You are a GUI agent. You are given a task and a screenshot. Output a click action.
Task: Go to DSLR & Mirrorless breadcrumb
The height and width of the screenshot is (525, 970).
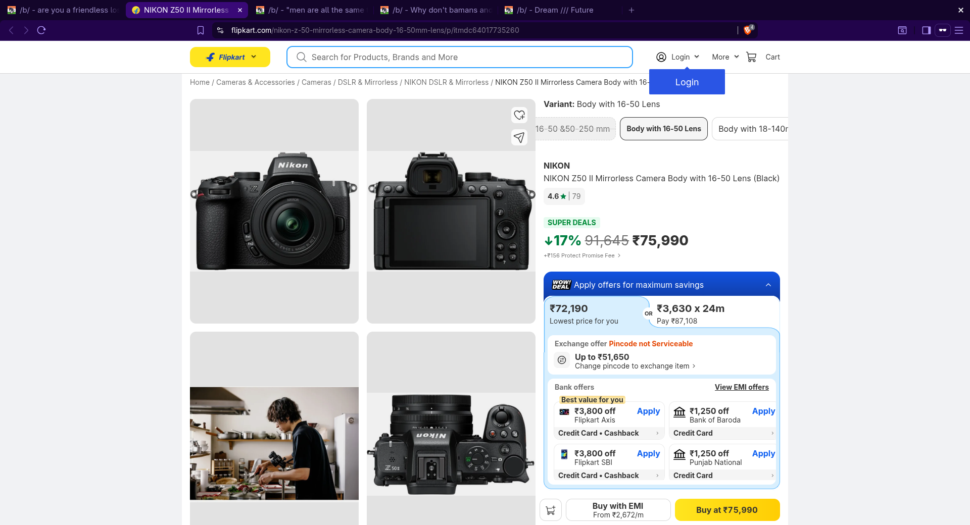pyautogui.click(x=367, y=82)
